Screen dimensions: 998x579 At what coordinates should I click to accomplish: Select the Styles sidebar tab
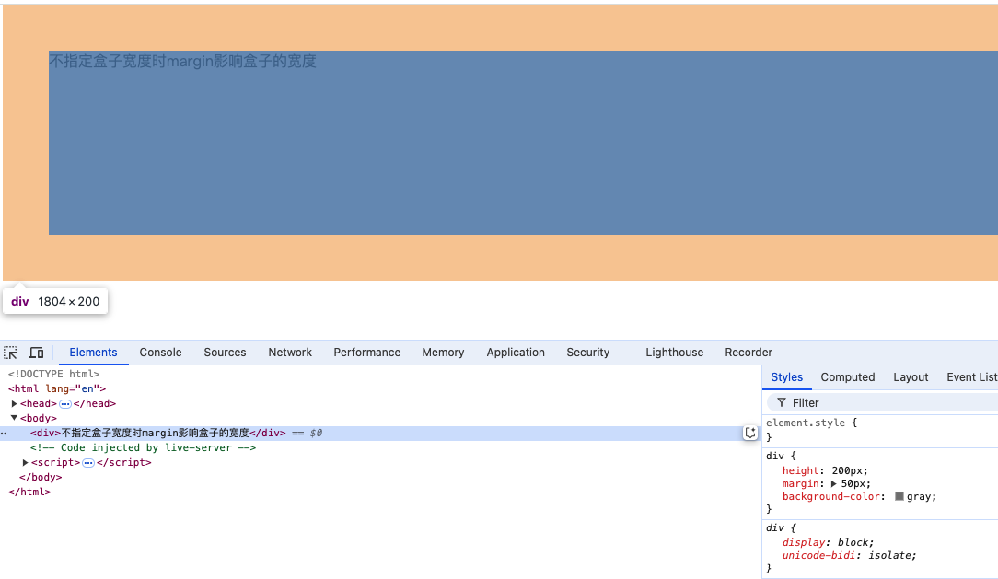click(x=786, y=377)
